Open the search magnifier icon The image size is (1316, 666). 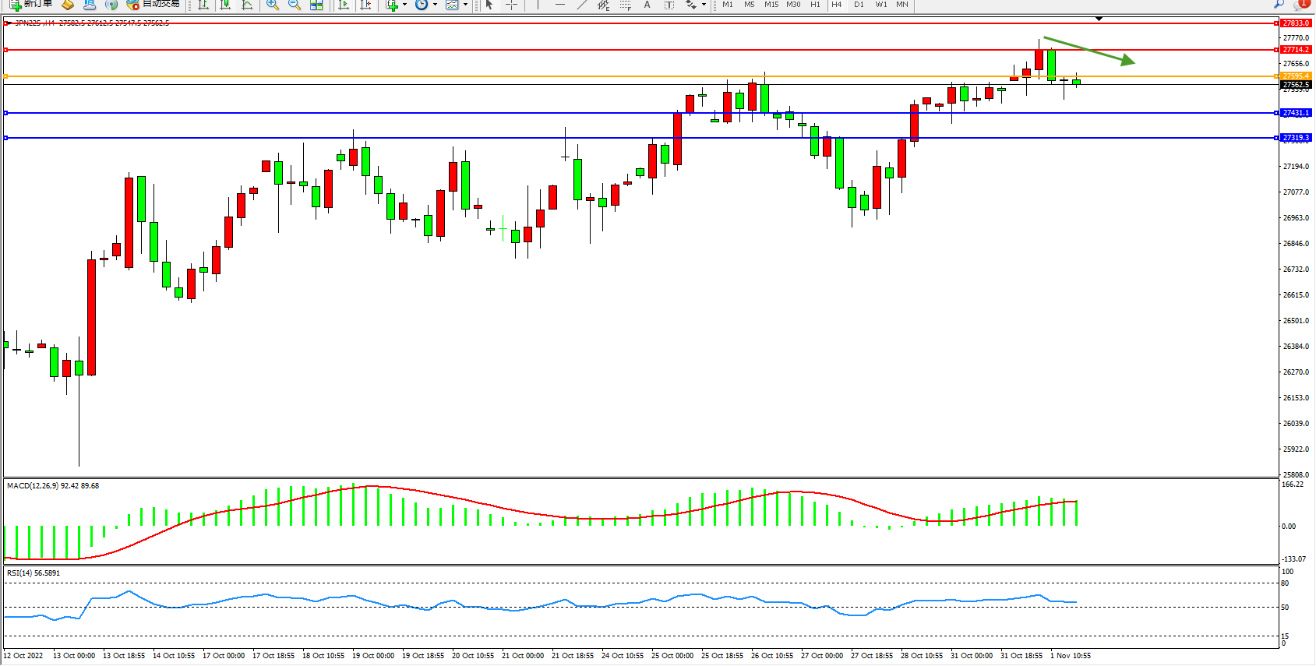[1279, 5]
